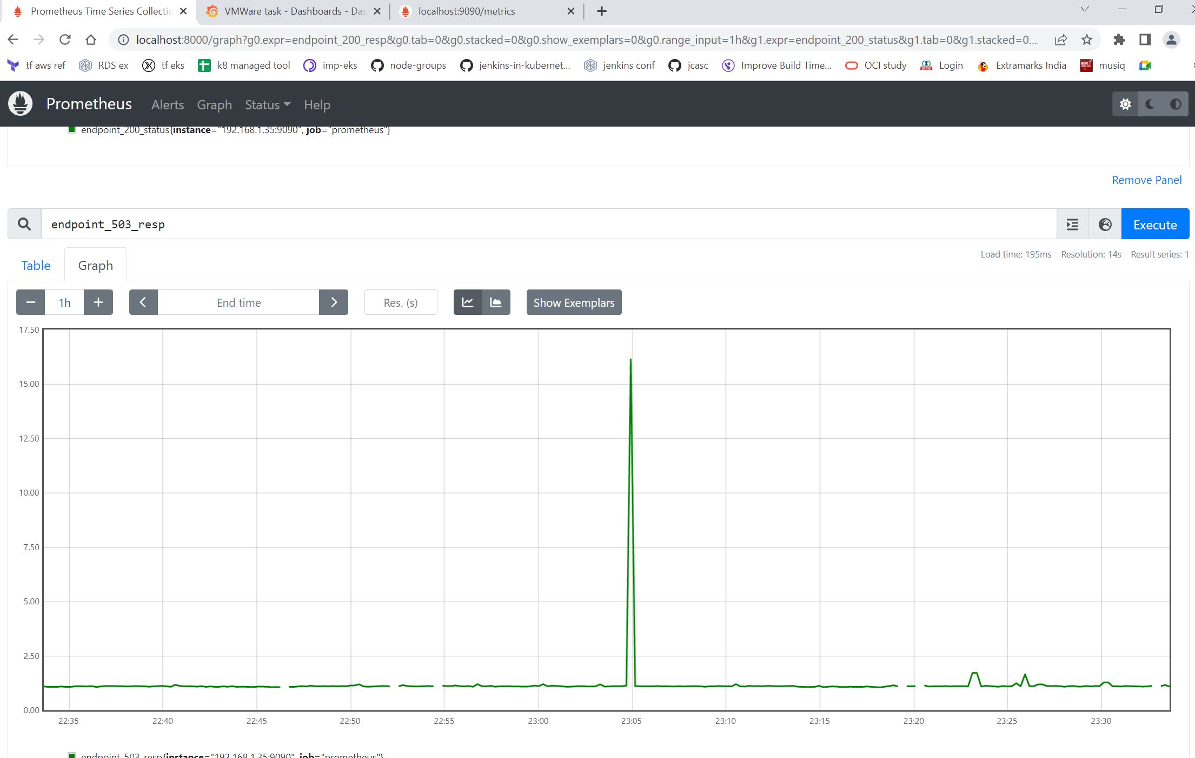
Task: Bookmark this page with star icon
Action: (x=1087, y=39)
